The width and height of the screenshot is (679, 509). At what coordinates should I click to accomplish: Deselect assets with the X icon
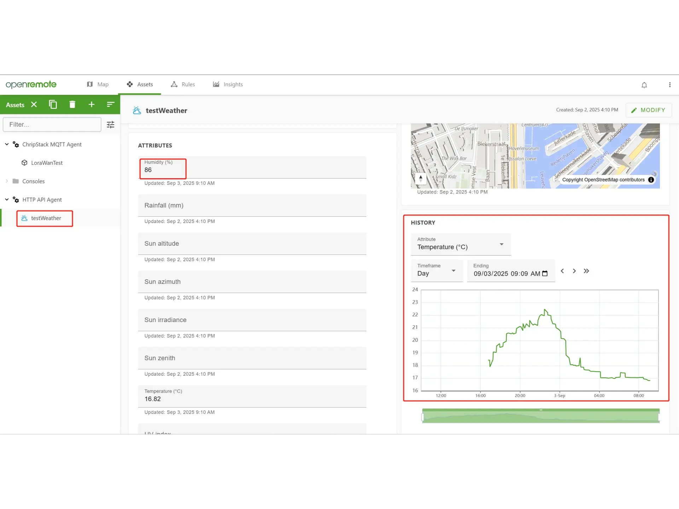(34, 105)
